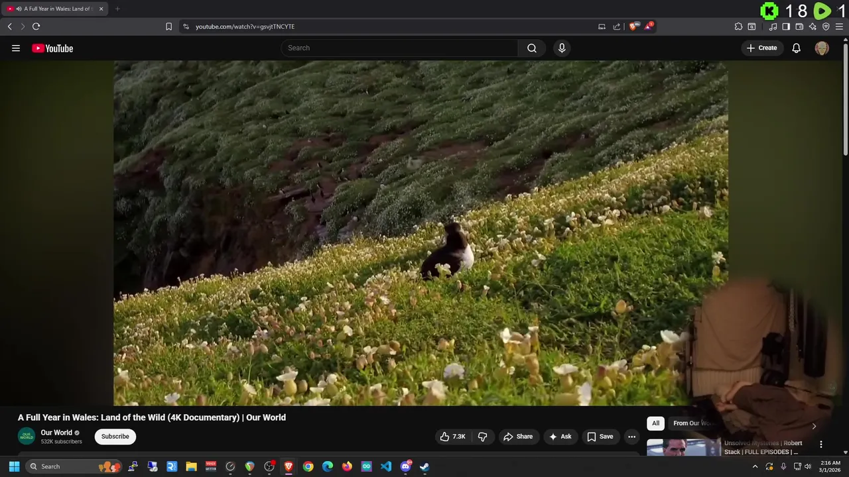Show hidden system tray icons
This screenshot has height=477, width=849.
pyautogui.click(x=755, y=466)
